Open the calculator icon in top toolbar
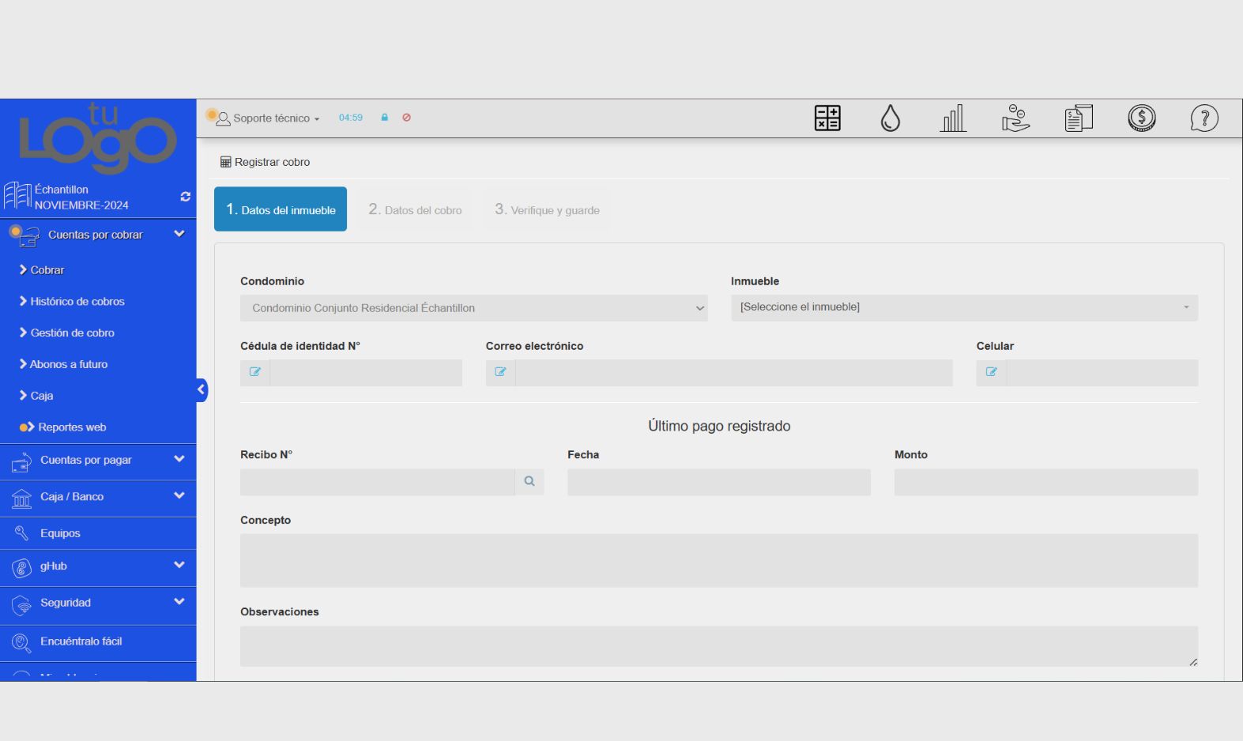 (827, 118)
